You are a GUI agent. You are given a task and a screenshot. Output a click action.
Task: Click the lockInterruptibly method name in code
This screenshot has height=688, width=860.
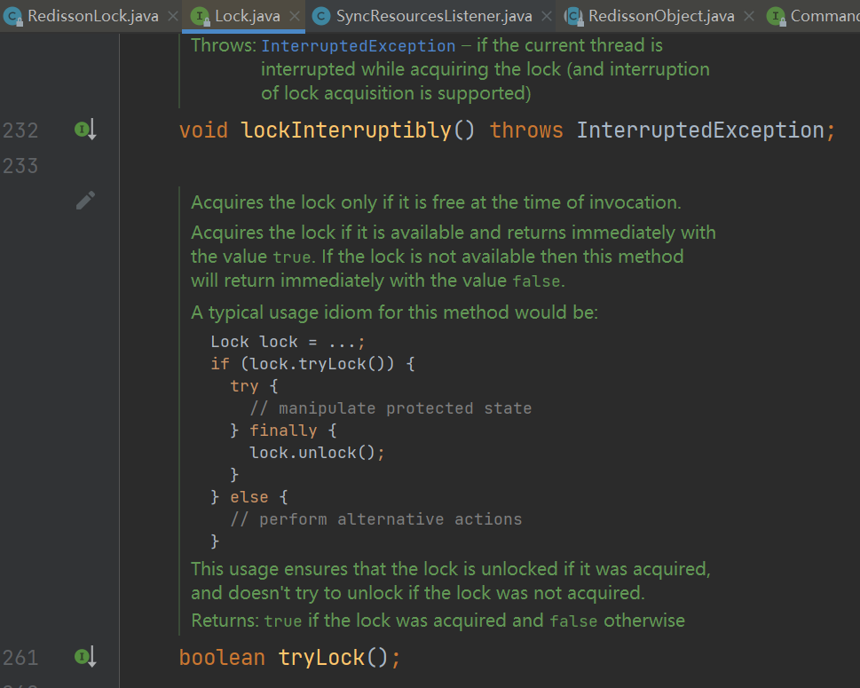coord(346,130)
